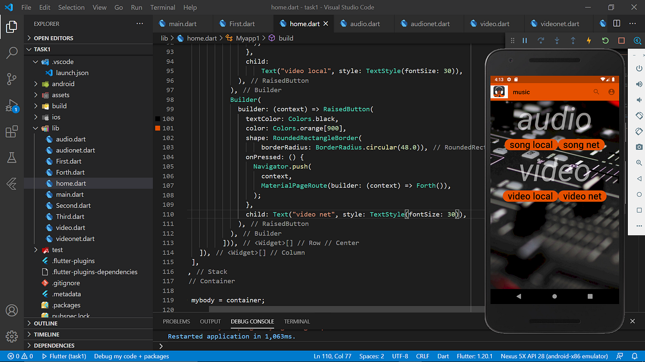Open the Source Control view

tap(12, 79)
